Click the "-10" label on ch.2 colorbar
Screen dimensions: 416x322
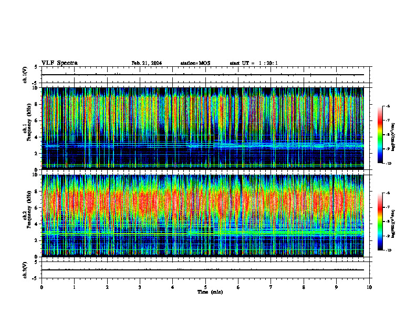tap(389, 250)
